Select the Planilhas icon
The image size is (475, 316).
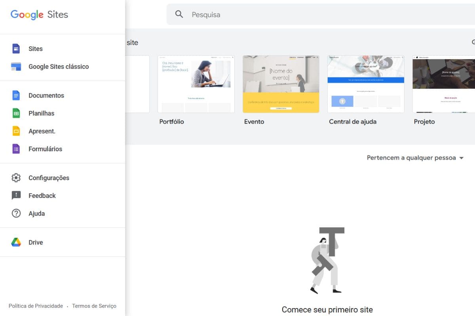[x=16, y=113]
